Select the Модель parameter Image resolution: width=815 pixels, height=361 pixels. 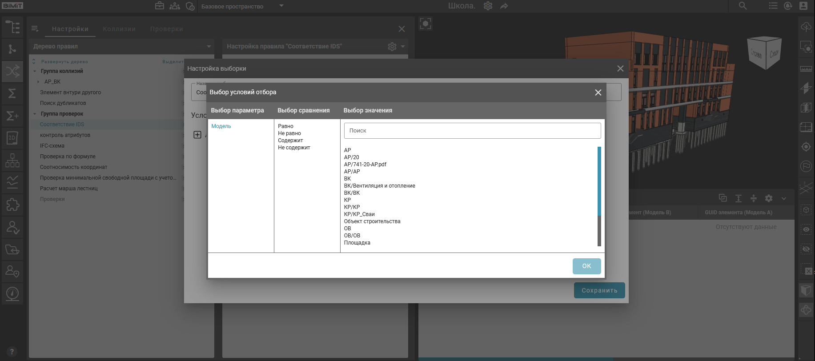pos(221,126)
